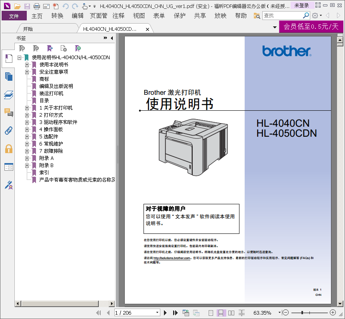The height and width of the screenshot is (319, 345).
Task: Click the Save disk icon
Action: click(x=27, y=6)
